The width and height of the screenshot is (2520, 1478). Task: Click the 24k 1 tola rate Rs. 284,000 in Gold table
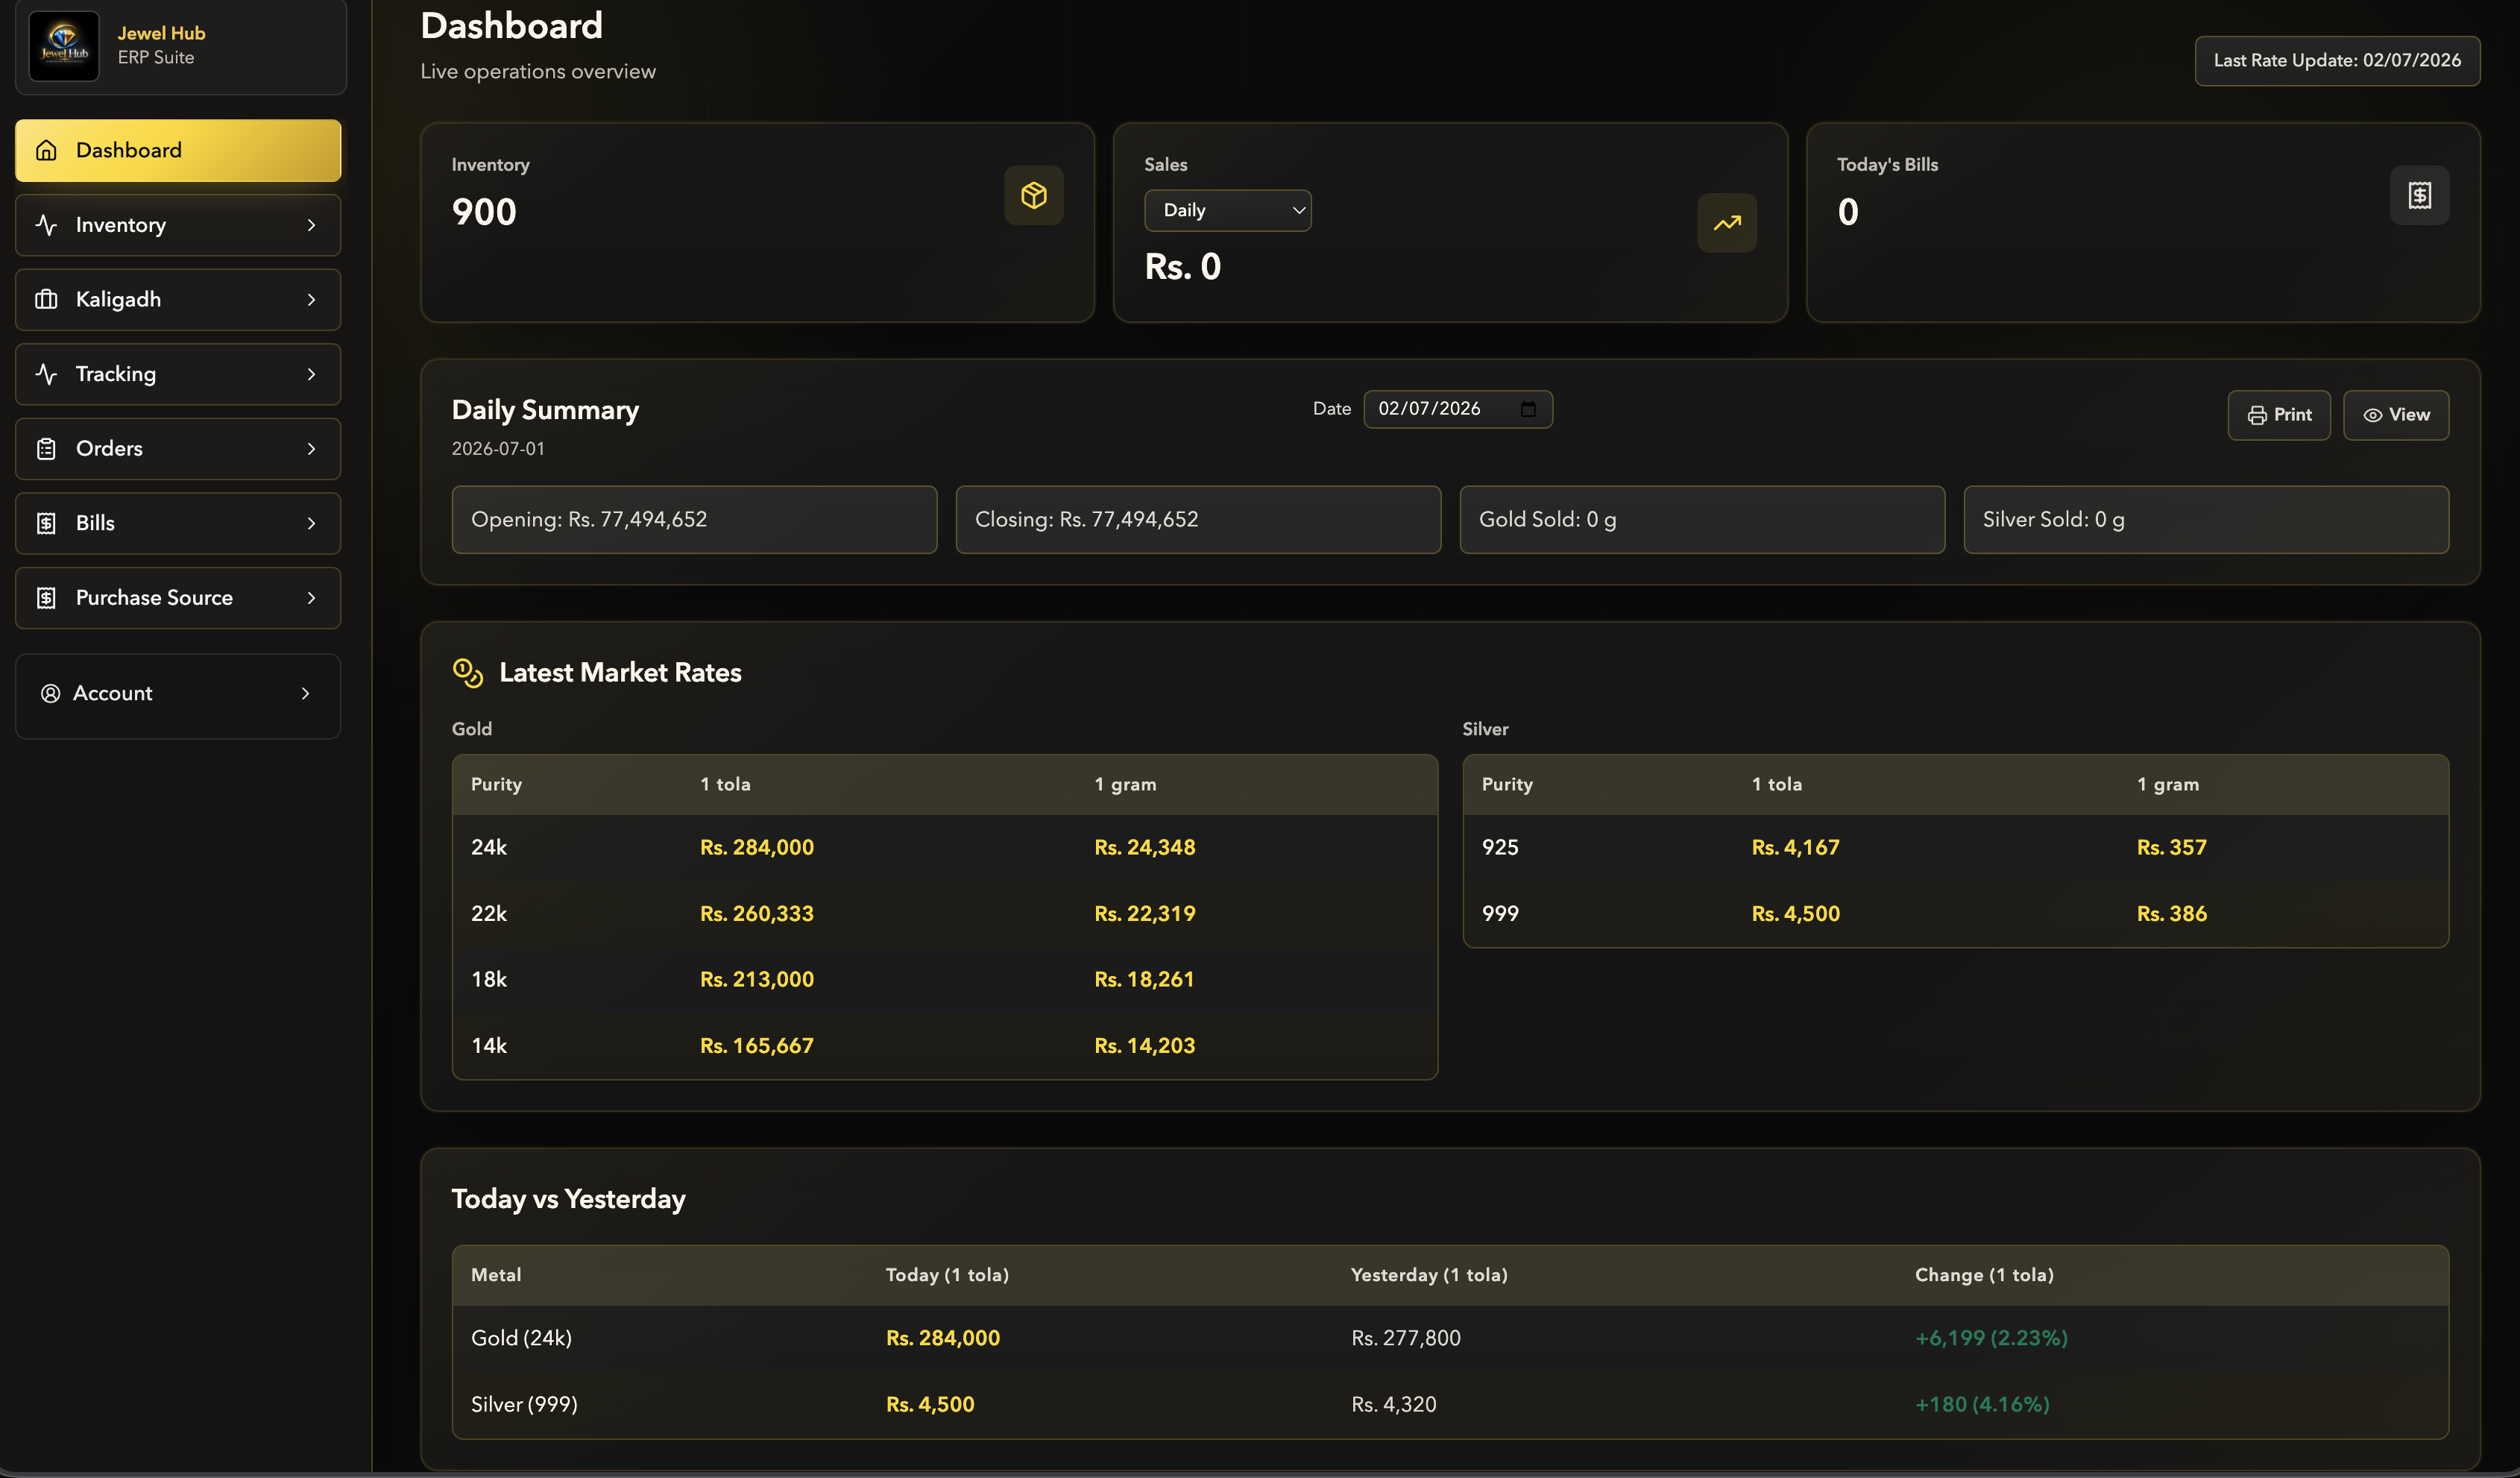(757, 847)
